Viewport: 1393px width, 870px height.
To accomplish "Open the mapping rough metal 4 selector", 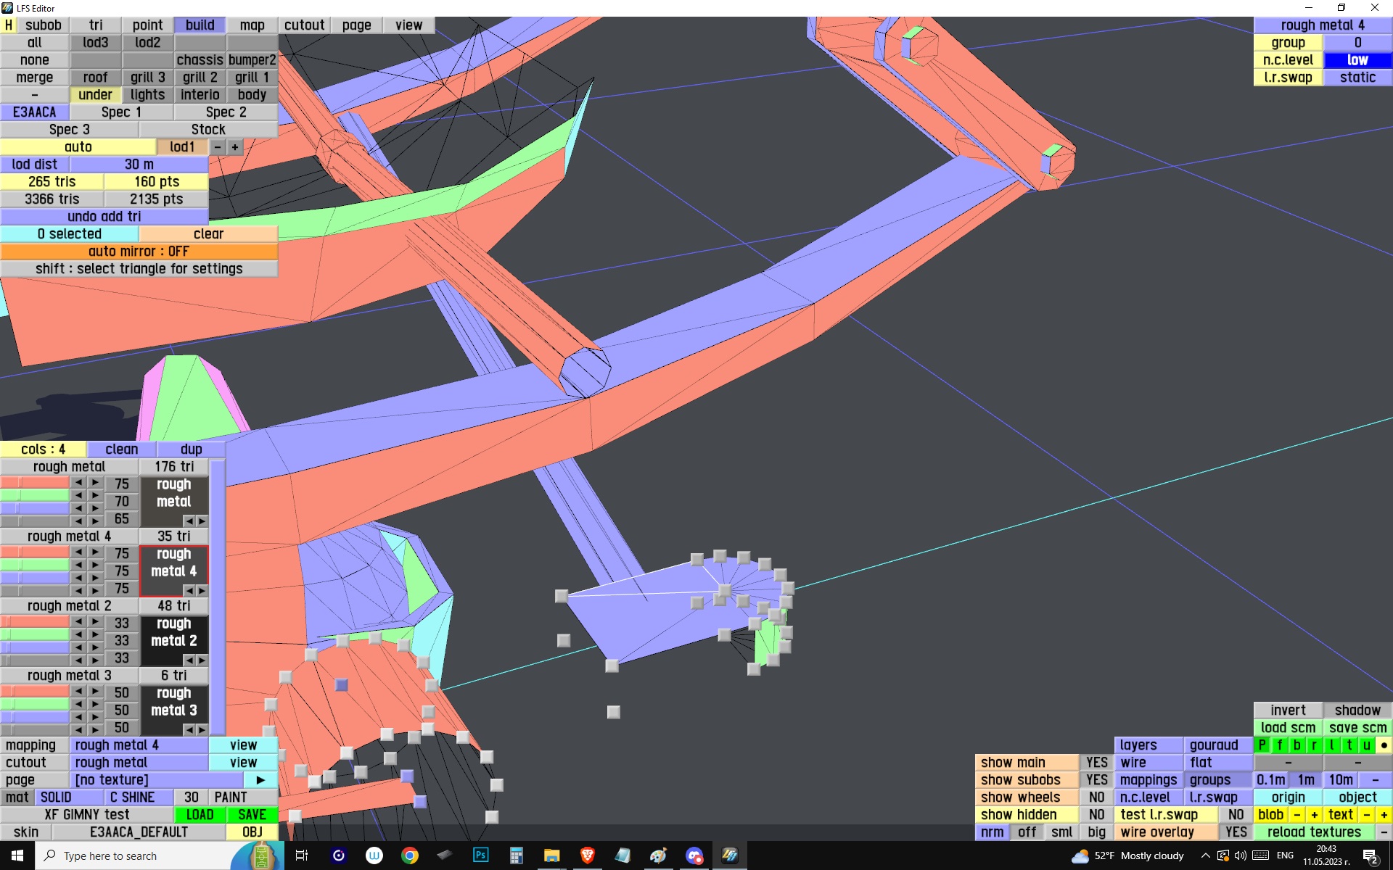I will pyautogui.click(x=139, y=745).
